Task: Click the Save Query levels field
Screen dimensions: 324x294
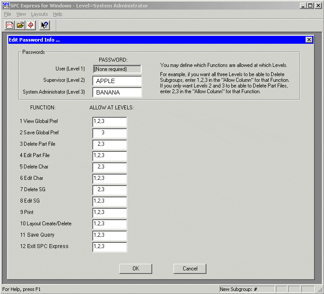Action: [x=110, y=235]
